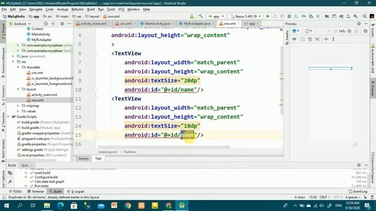The width and height of the screenshot is (376, 211).
Task: Click LinearLayout breadcrumb below editor
Action: (108, 152)
